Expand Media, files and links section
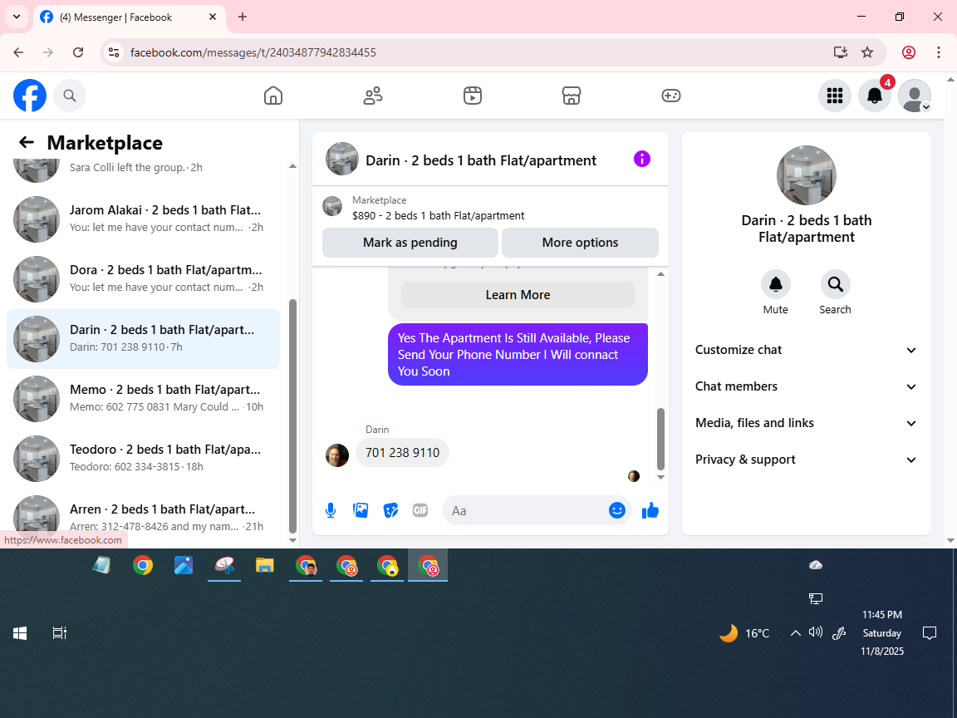 (x=807, y=423)
